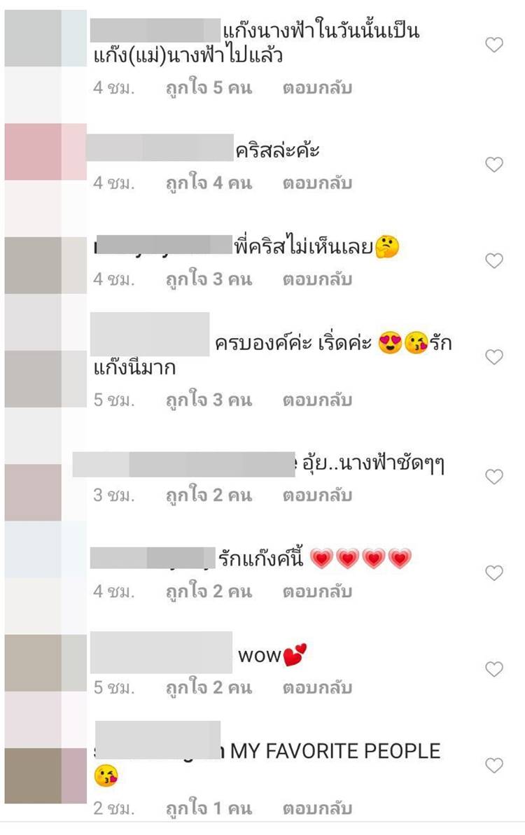
Task: Heart the ครบองค์ค่ะ เริ่ดค่ะ comment
Action: pos(494,357)
